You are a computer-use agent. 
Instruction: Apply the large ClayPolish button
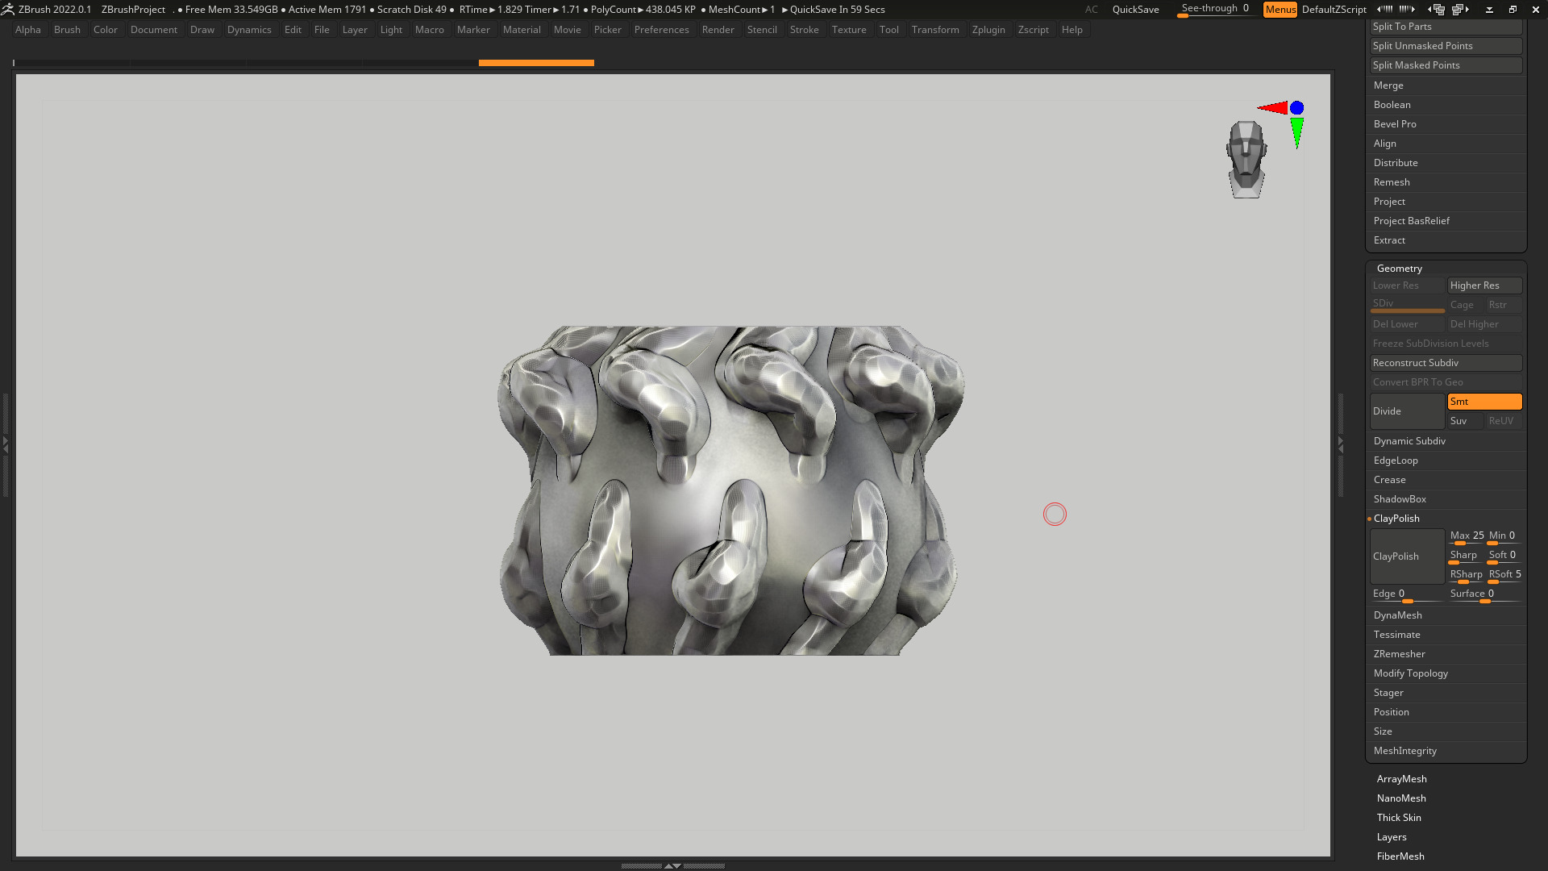coord(1407,556)
